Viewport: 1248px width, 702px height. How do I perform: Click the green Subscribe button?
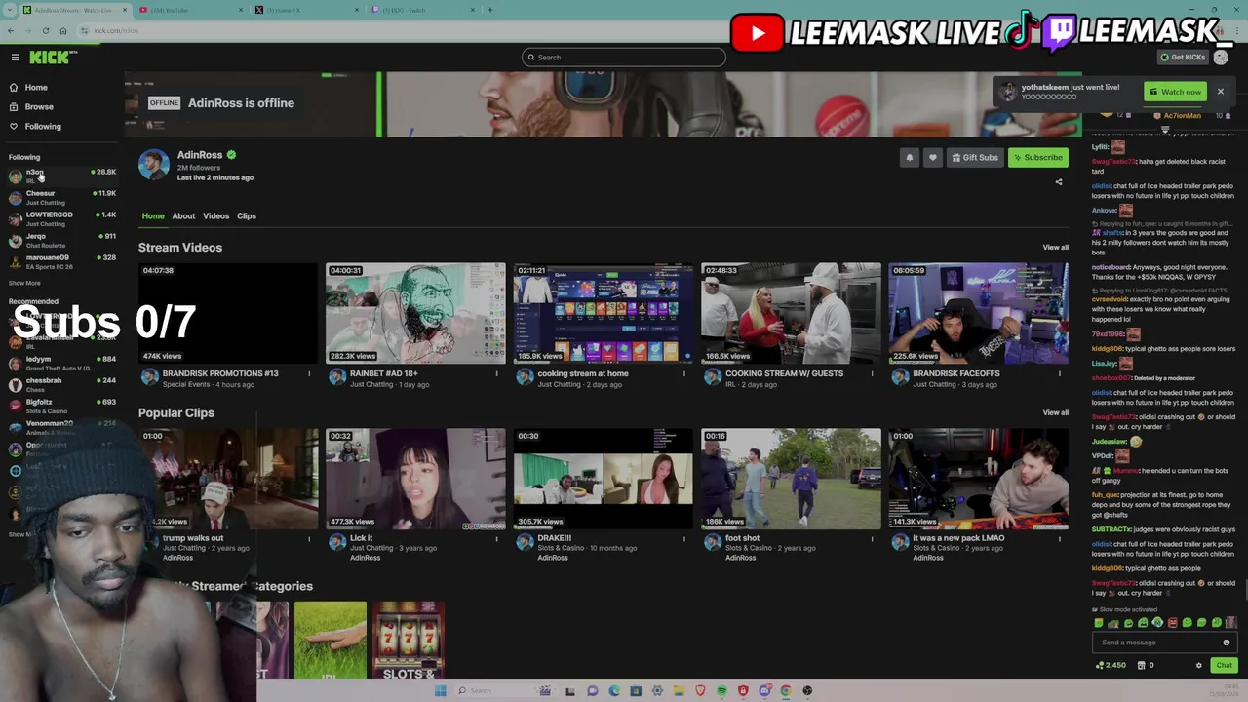point(1038,158)
